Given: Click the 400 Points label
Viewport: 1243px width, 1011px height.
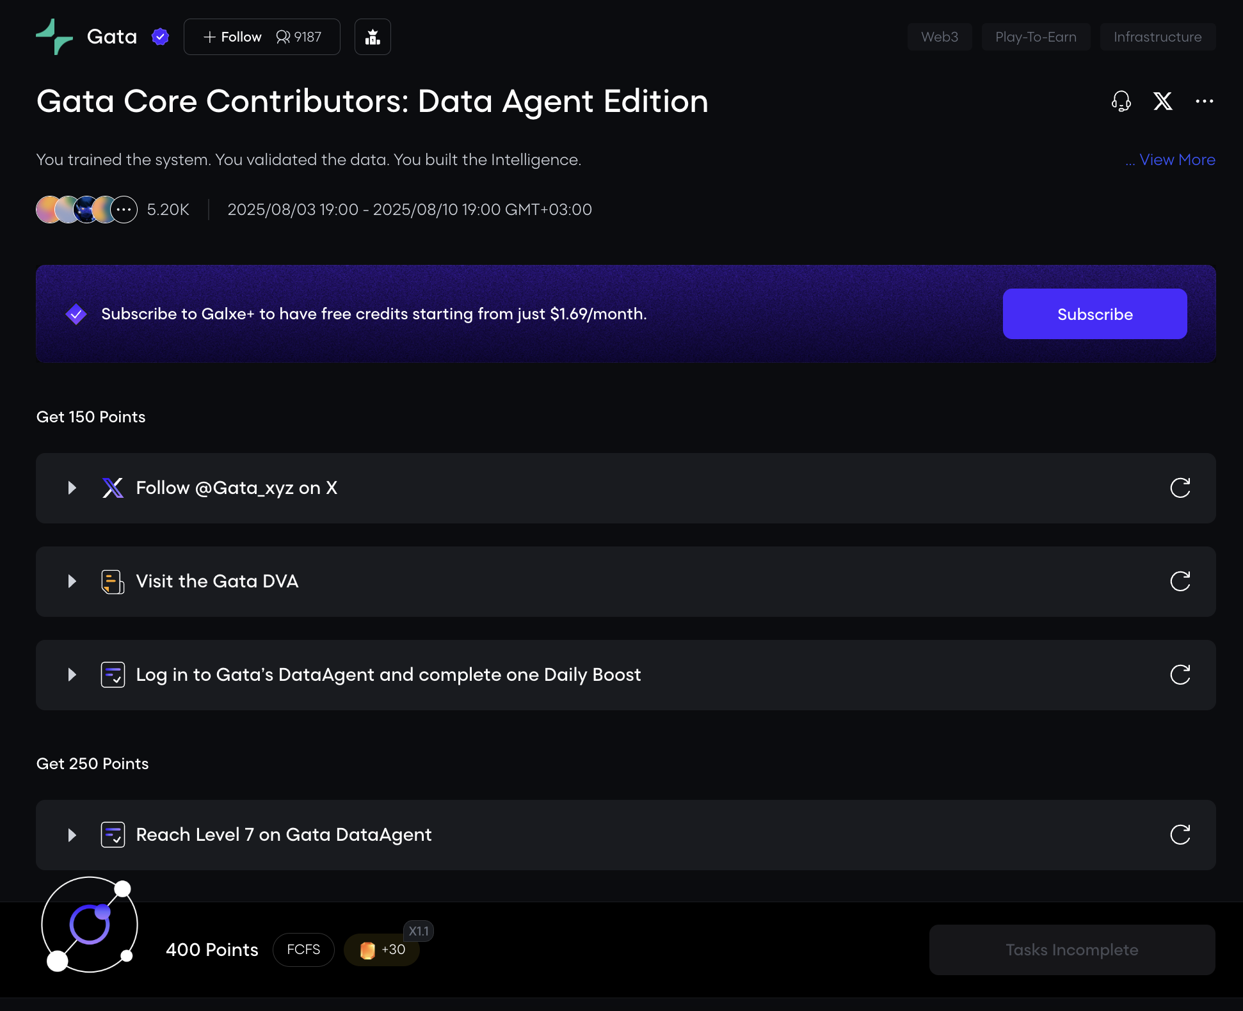Looking at the screenshot, I should 212,950.
